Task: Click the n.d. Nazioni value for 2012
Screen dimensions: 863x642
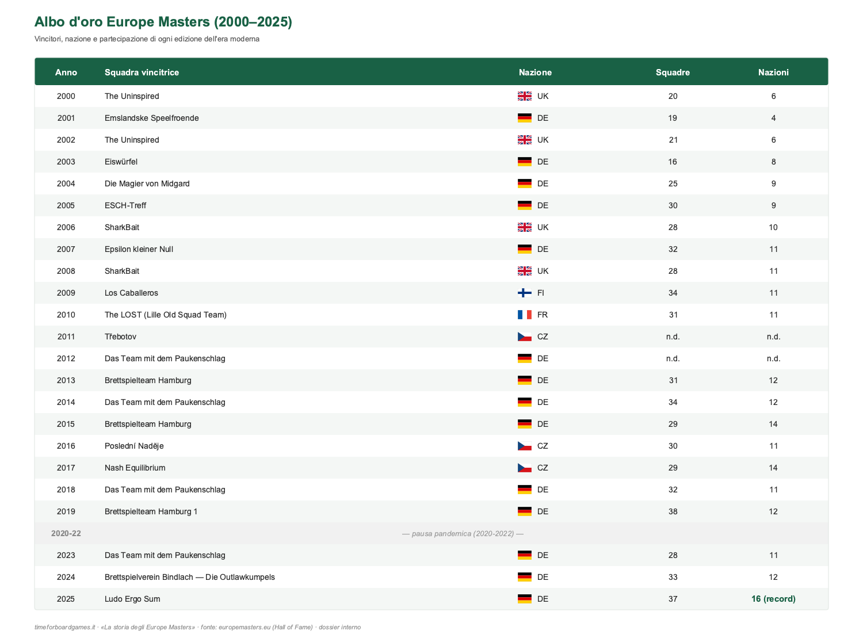Action: point(773,358)
